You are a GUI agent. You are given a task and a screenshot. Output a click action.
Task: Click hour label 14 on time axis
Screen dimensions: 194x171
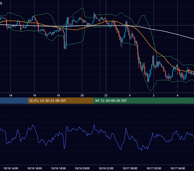[x=11, y=95]
